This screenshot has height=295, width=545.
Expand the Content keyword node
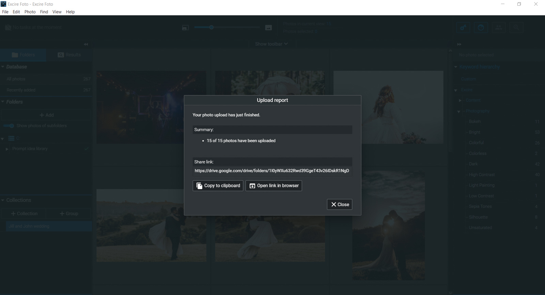click(460, 100)
